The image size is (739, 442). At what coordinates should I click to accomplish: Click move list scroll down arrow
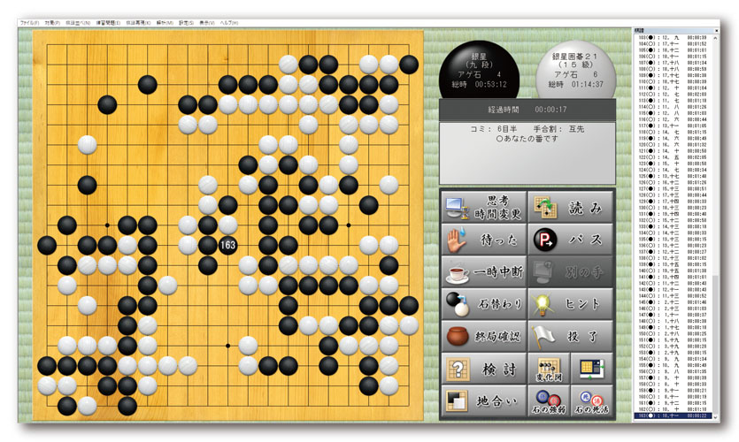click(x=716, y=416)
